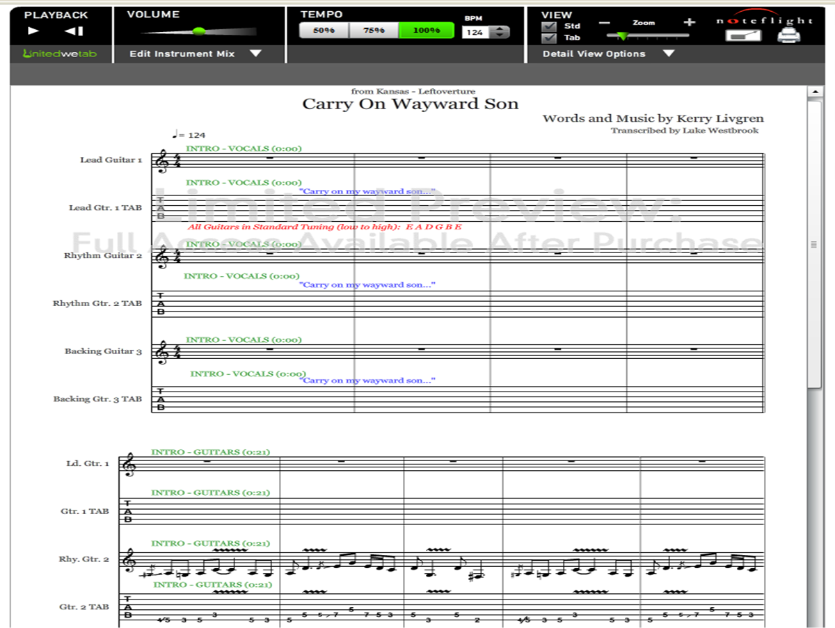Expand the Edit Instrument Mix dropdown
Viewport: 835px width, 628px height.
pyautogui.click(x=196, y=54)
